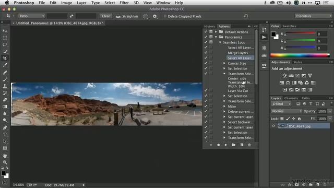
Task: Expand the Canvas Size step
Action: coord(224,63)
